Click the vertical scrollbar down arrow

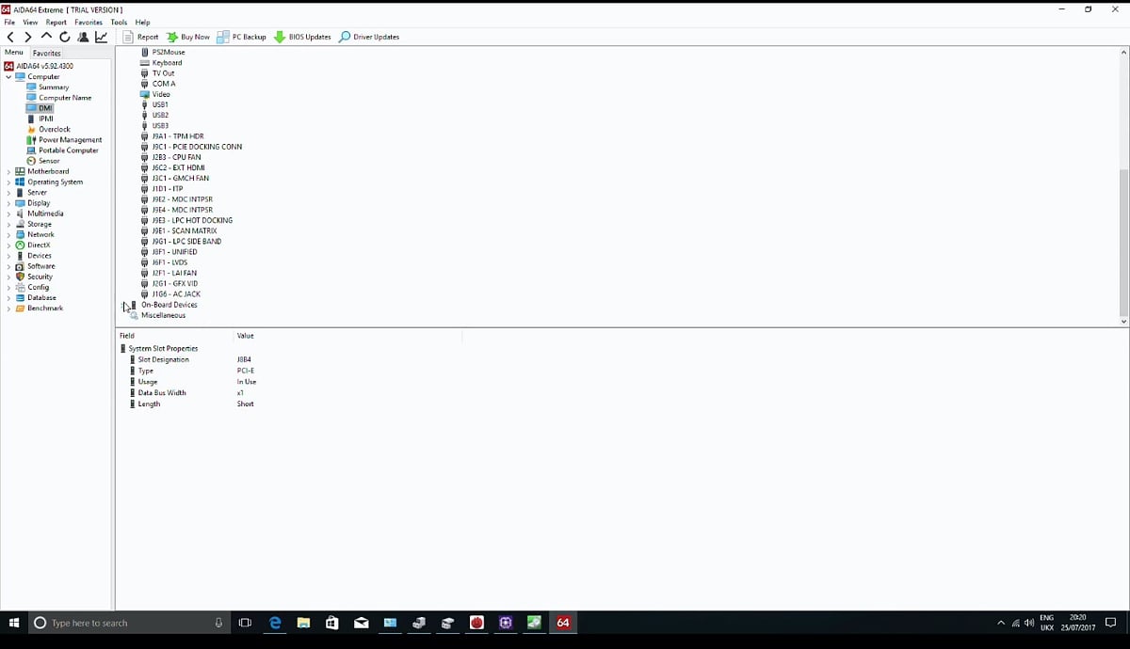[x=1123, y=321]
